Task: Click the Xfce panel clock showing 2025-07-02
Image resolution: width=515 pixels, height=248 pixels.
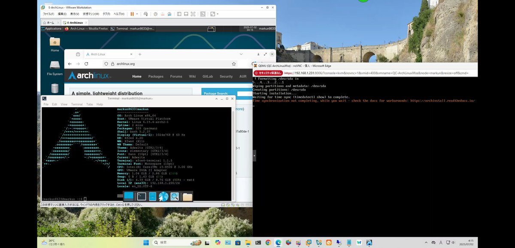Action: (250, 29)
